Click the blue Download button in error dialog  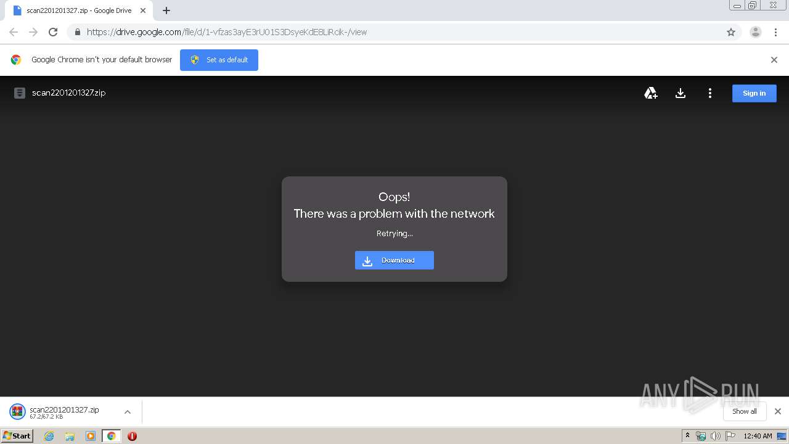click(394, 260)
